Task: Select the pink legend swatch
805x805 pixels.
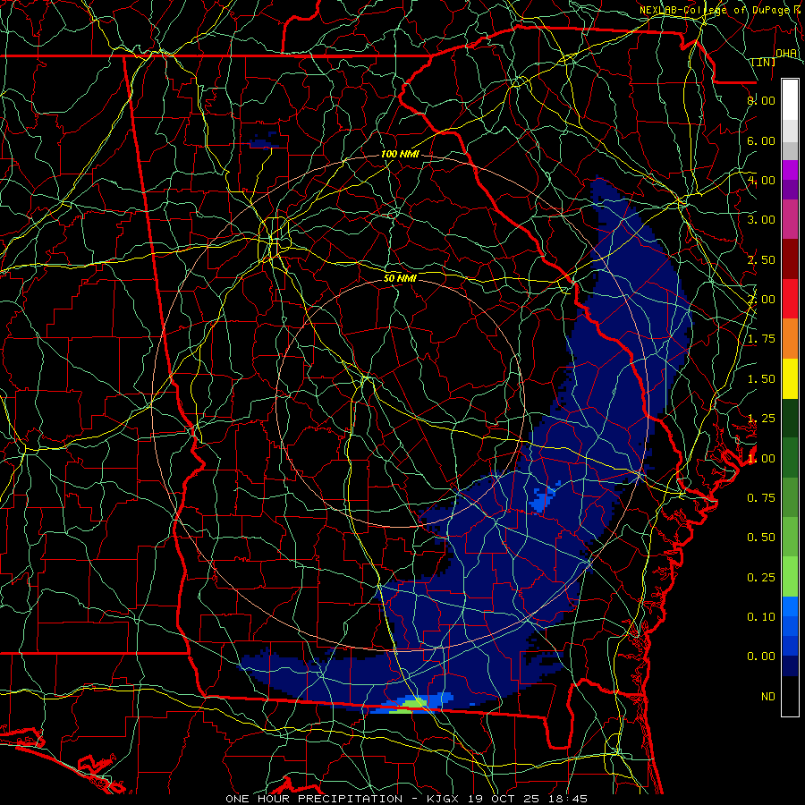Action: coord(790,220)
